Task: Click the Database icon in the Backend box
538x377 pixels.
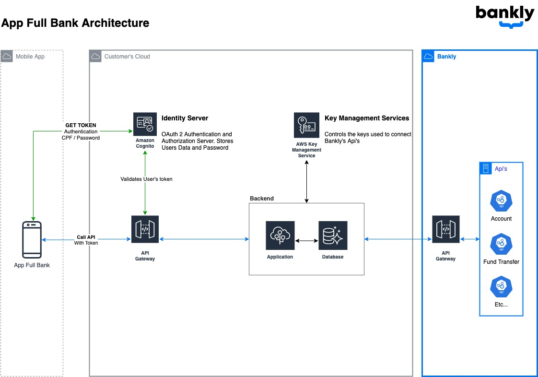Action: [x=333, y=235]
